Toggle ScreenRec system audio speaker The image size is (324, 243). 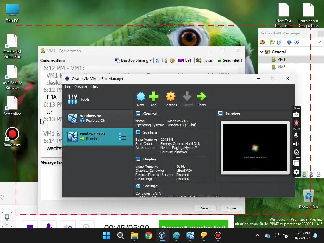point(296,144)
